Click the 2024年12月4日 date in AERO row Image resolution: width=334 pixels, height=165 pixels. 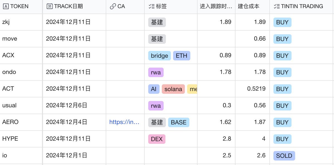pos(67,122)
